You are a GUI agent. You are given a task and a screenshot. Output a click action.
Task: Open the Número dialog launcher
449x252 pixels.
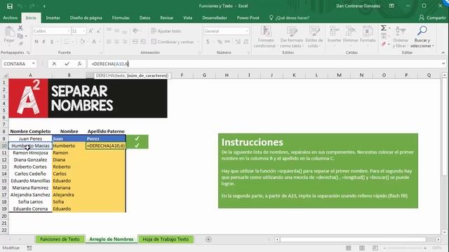coord(248,52)
